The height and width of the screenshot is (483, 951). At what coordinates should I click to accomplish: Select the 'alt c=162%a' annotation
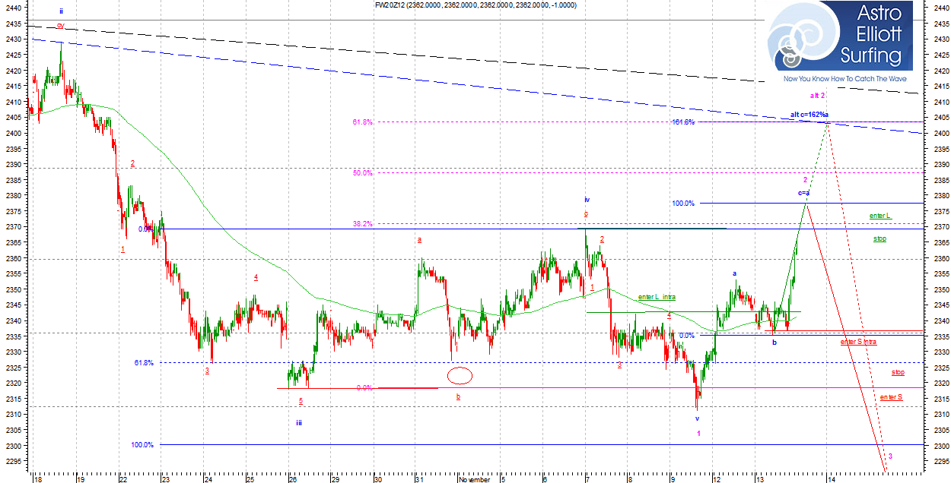click(x=809, y=115)
